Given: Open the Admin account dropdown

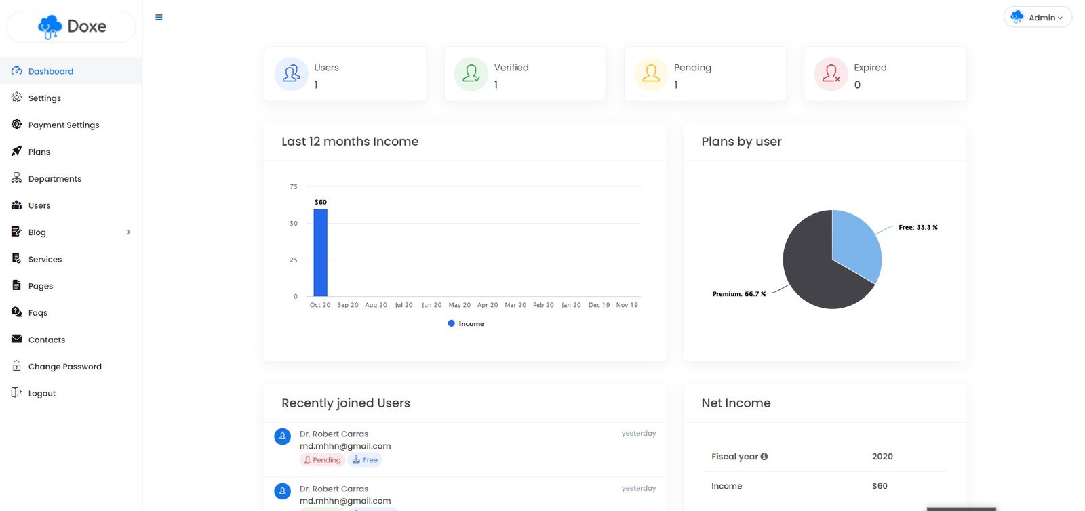Looking at the screenshot, I should pyautogui.click(x=1038, y=18).
